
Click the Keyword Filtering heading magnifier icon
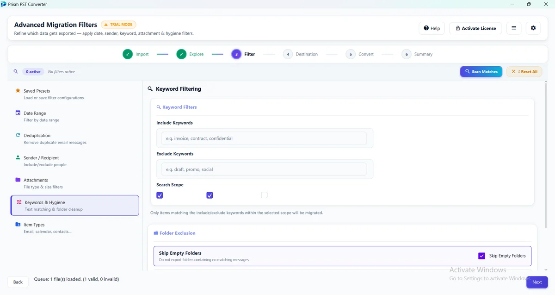pyautogui.click(x=150, y=89)
